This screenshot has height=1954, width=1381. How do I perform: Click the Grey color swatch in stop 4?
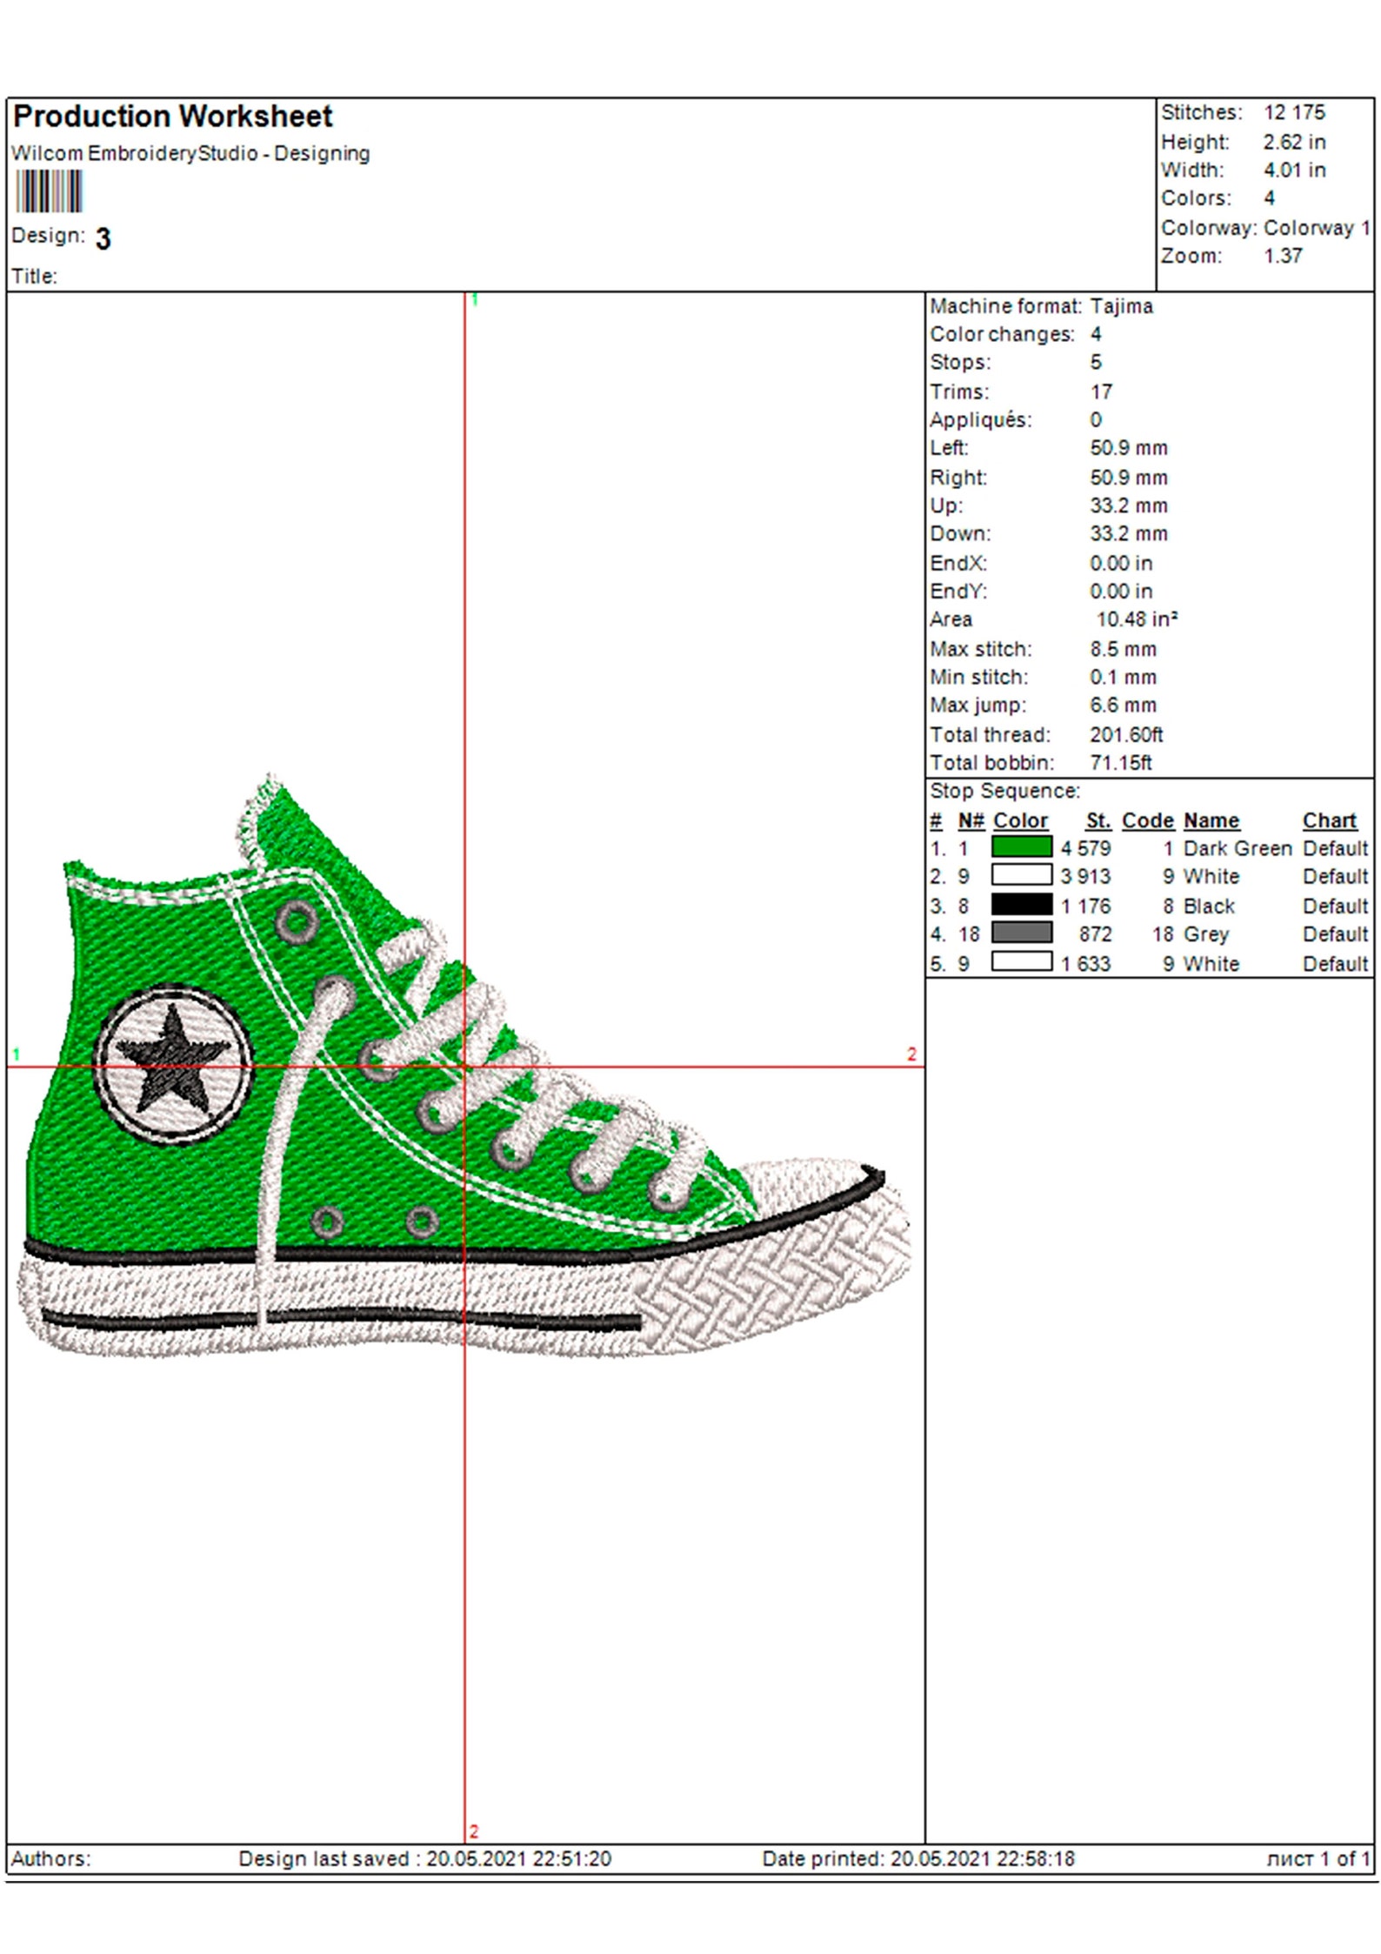click(x=1022, y=933)
